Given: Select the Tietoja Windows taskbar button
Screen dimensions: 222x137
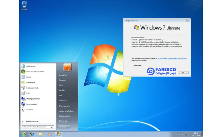Looking at the screenshot, I should (58, 134).
